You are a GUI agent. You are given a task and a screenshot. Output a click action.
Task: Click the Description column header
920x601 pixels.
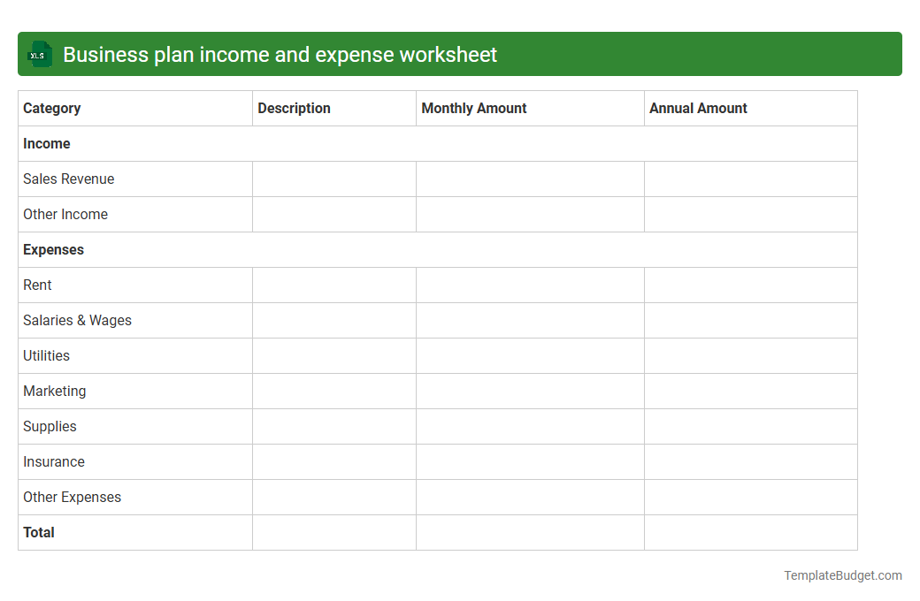[x=294, y=108]
